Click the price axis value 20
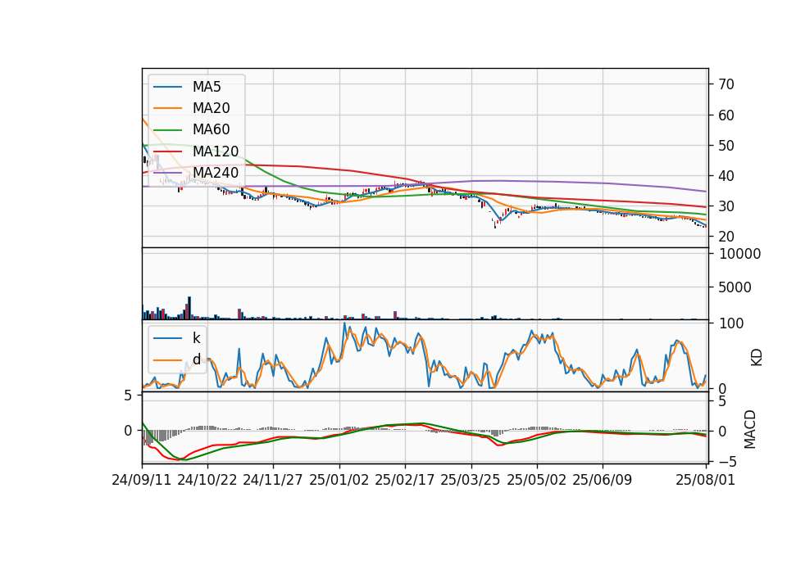787x565 pixels. pyautogui.click(x=726, y=237)
